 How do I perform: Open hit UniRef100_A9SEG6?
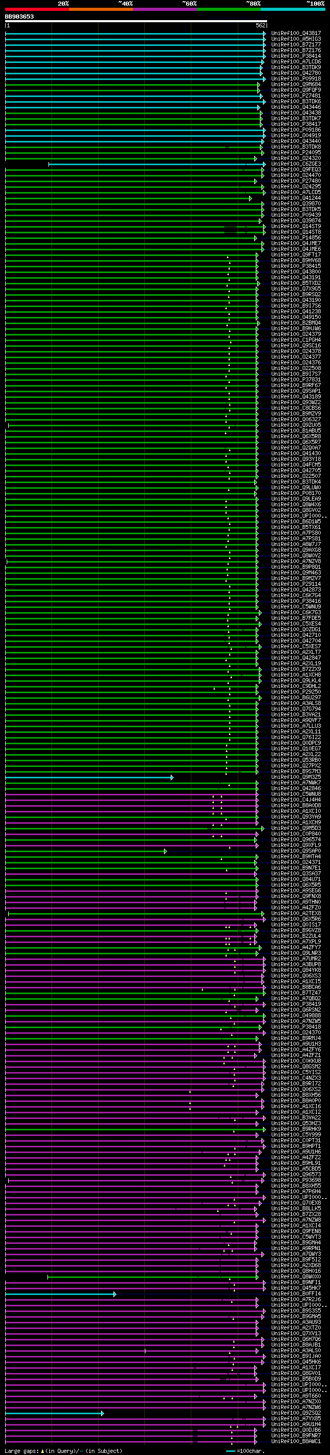click(296, 891)
